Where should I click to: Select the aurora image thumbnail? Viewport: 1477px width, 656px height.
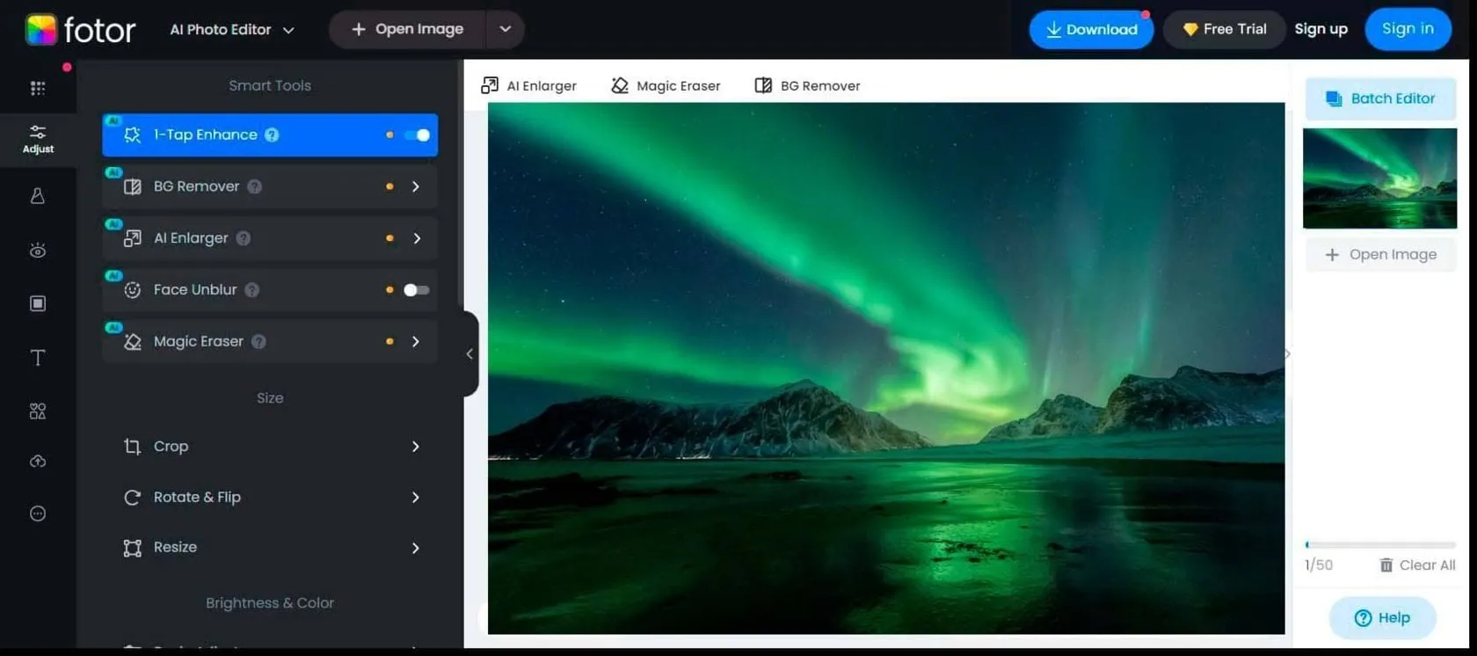pyautogui.click(x=1379, y=179)
